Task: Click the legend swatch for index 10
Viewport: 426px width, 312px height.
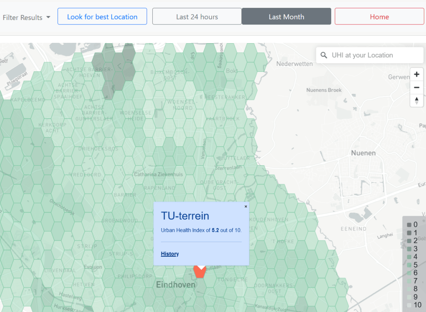Action: point(409,305)
